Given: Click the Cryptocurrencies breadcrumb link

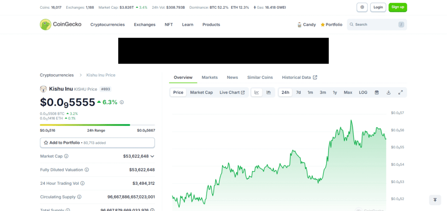Looking at the screenshot, I should pos(57,75).
